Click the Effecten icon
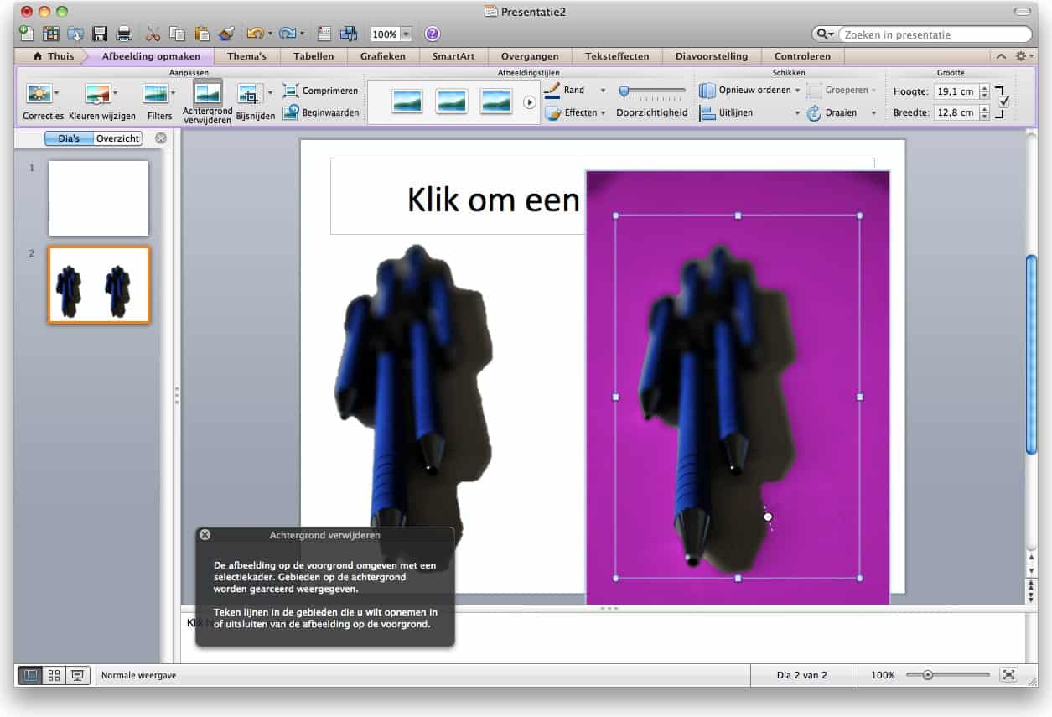This screenshot has height=717, width=1052. pos(552,112)
